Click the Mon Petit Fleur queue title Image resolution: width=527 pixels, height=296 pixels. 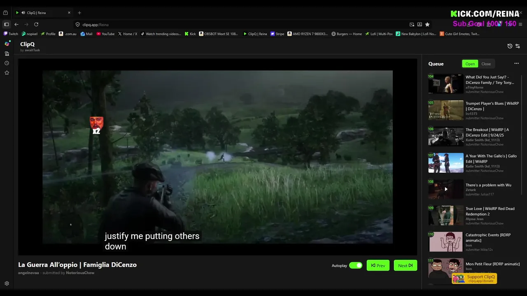point(492,264)
